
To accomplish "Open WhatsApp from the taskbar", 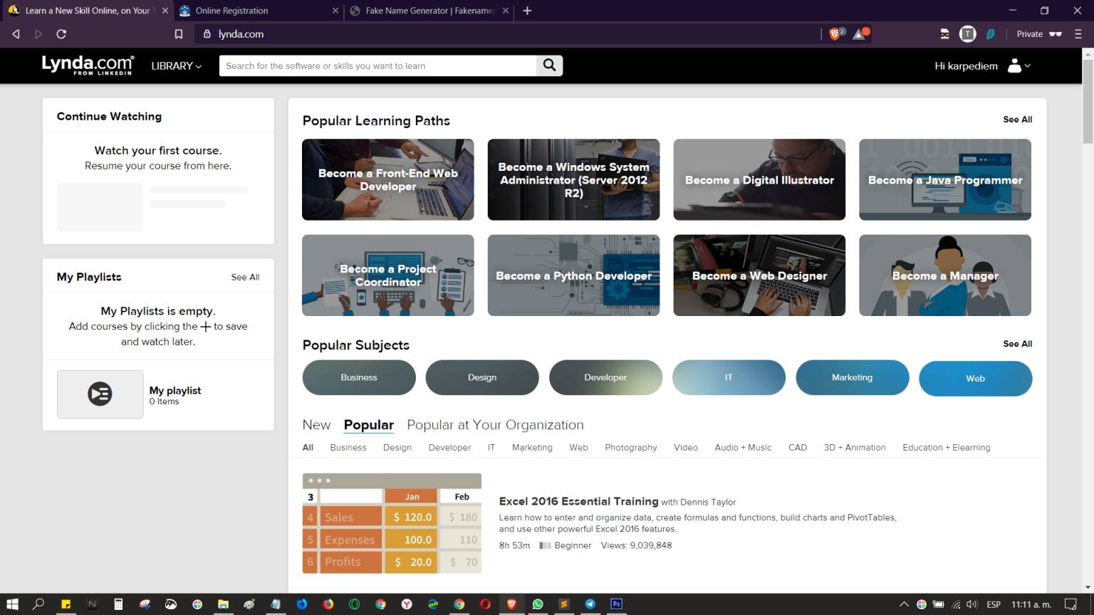I will point(538,604).
